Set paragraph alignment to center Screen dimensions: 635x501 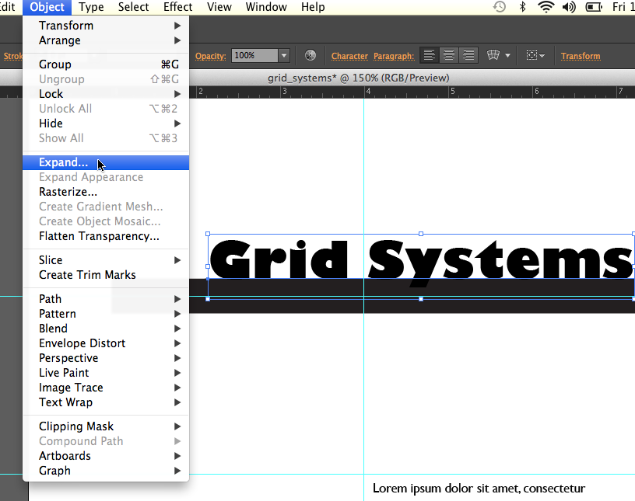[x=448, y=55]
